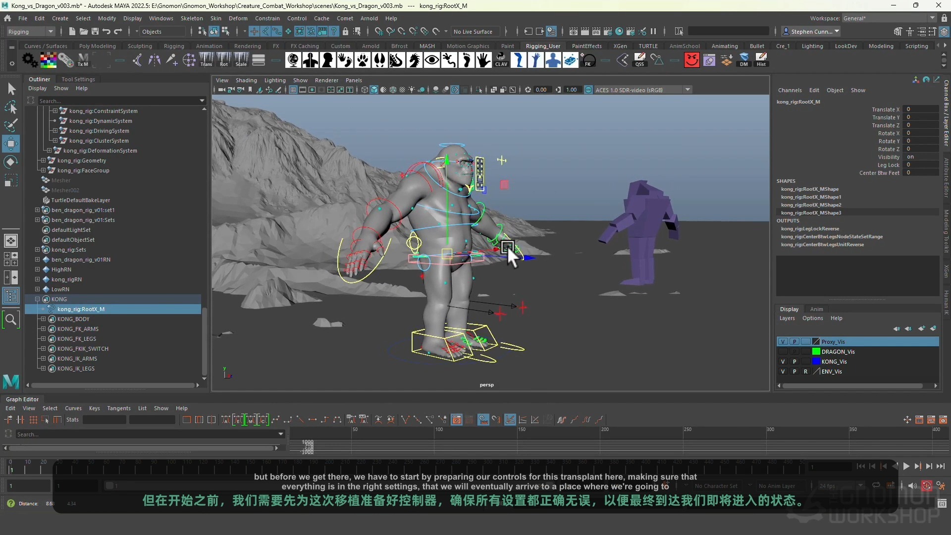Expand the KONG_FK_ARMS set in the Outliner
This screenshot has height=535, width=951.
pyautogui.click(x=43, y=329)
